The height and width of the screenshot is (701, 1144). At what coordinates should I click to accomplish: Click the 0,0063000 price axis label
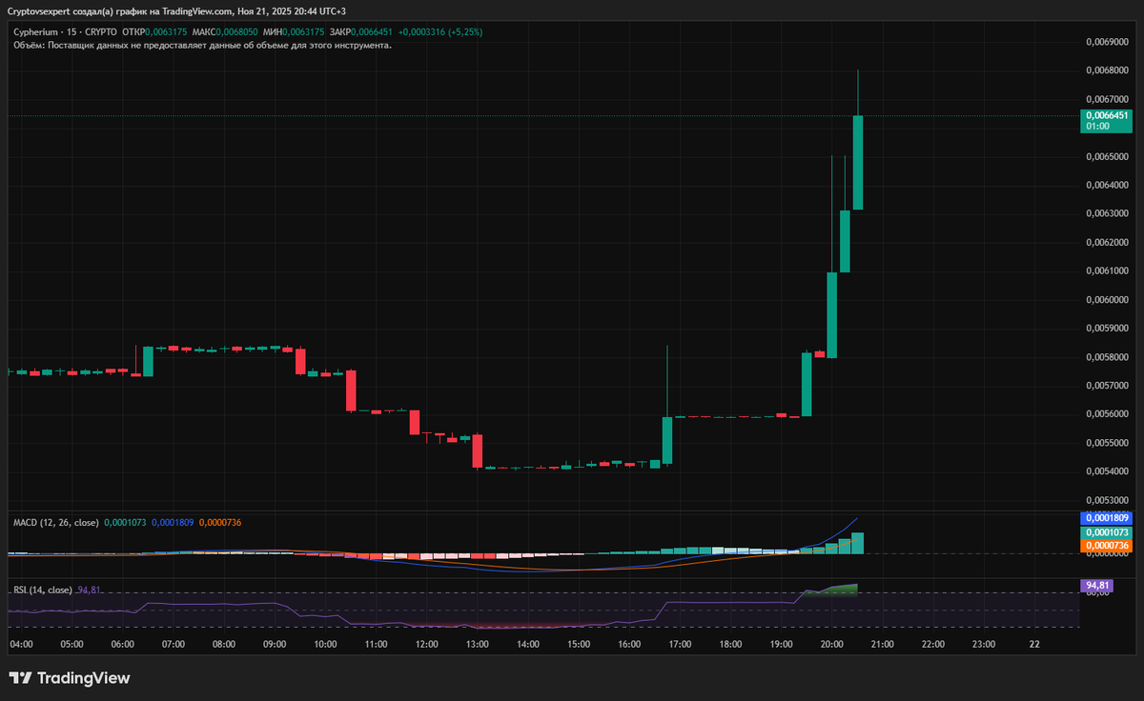point(1107,213)
